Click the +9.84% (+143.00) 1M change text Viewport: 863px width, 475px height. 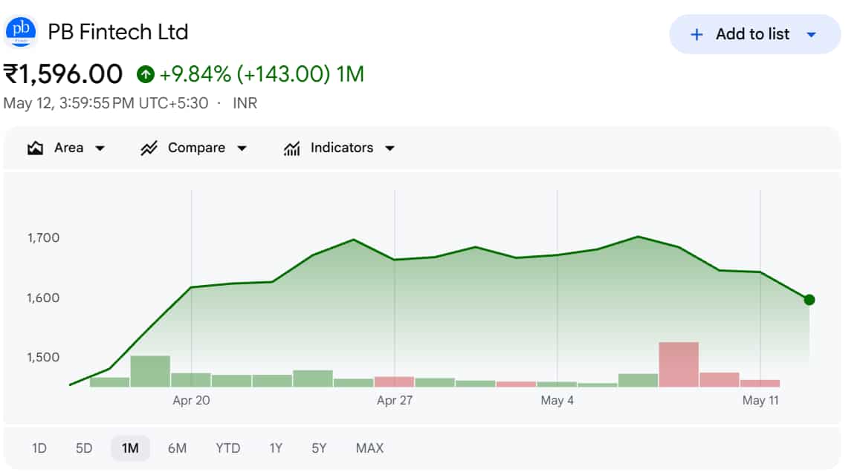[x=262, y=74]
